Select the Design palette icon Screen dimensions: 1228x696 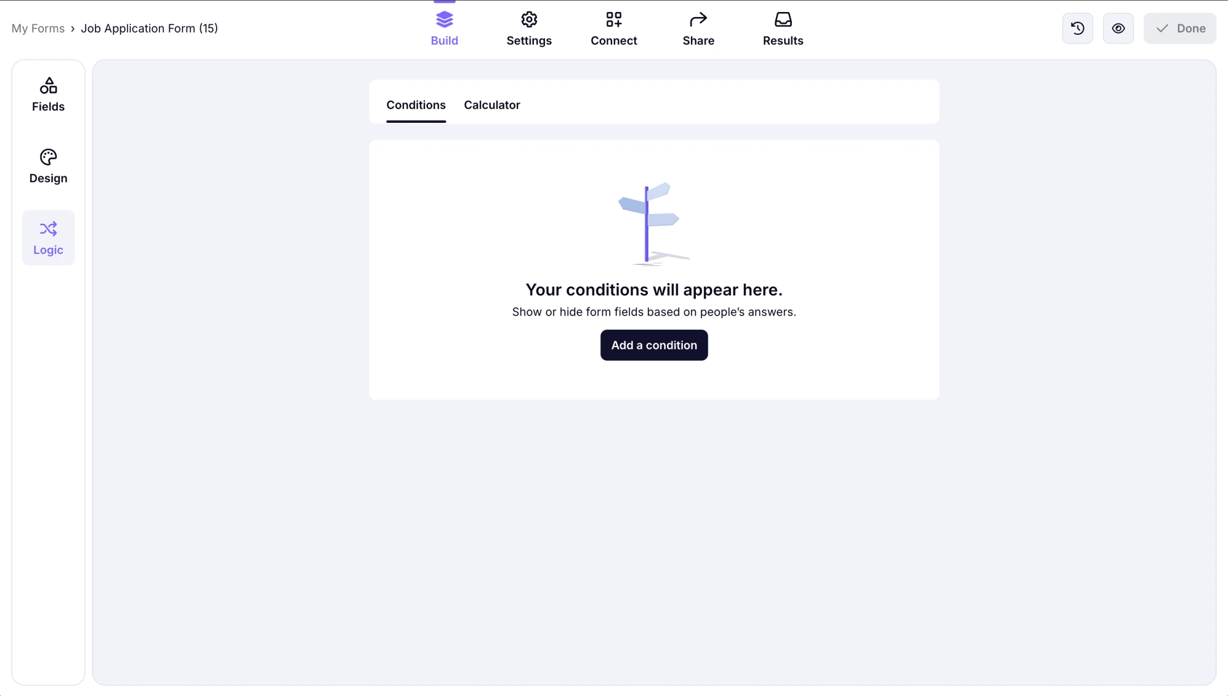pyautogui.click(x=48, y=157)
